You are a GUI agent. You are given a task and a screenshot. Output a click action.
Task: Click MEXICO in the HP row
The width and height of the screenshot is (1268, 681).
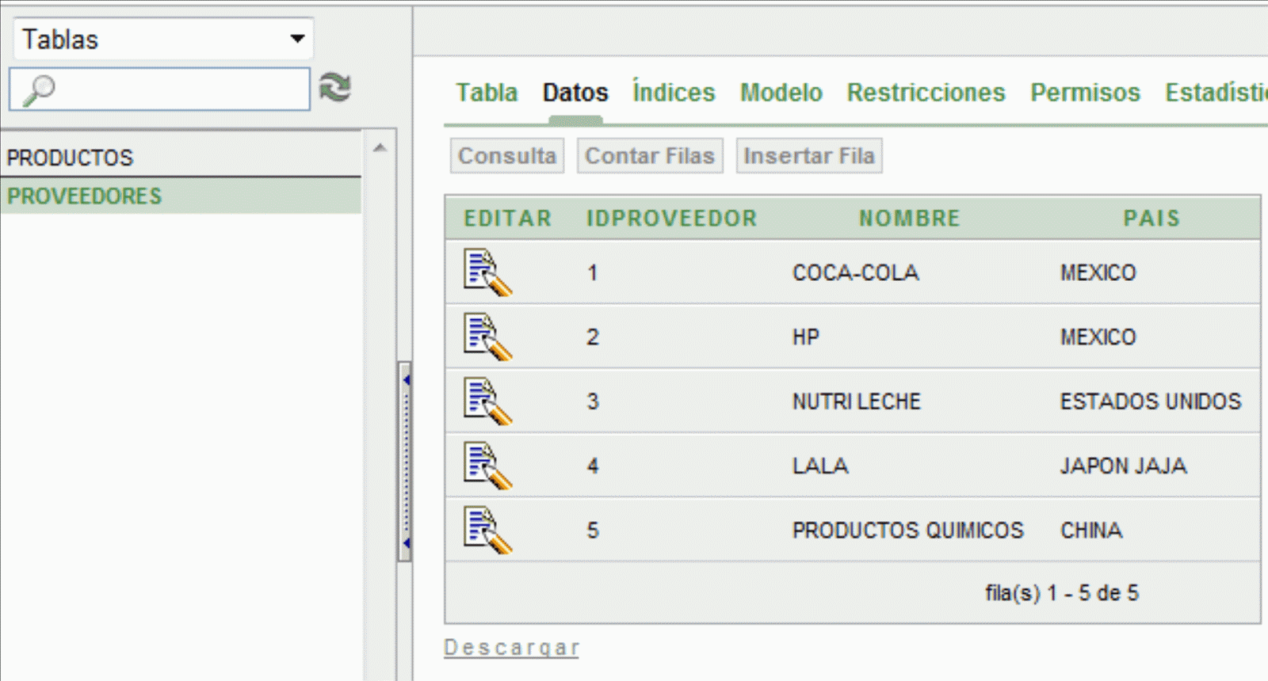pos(1098,337)
